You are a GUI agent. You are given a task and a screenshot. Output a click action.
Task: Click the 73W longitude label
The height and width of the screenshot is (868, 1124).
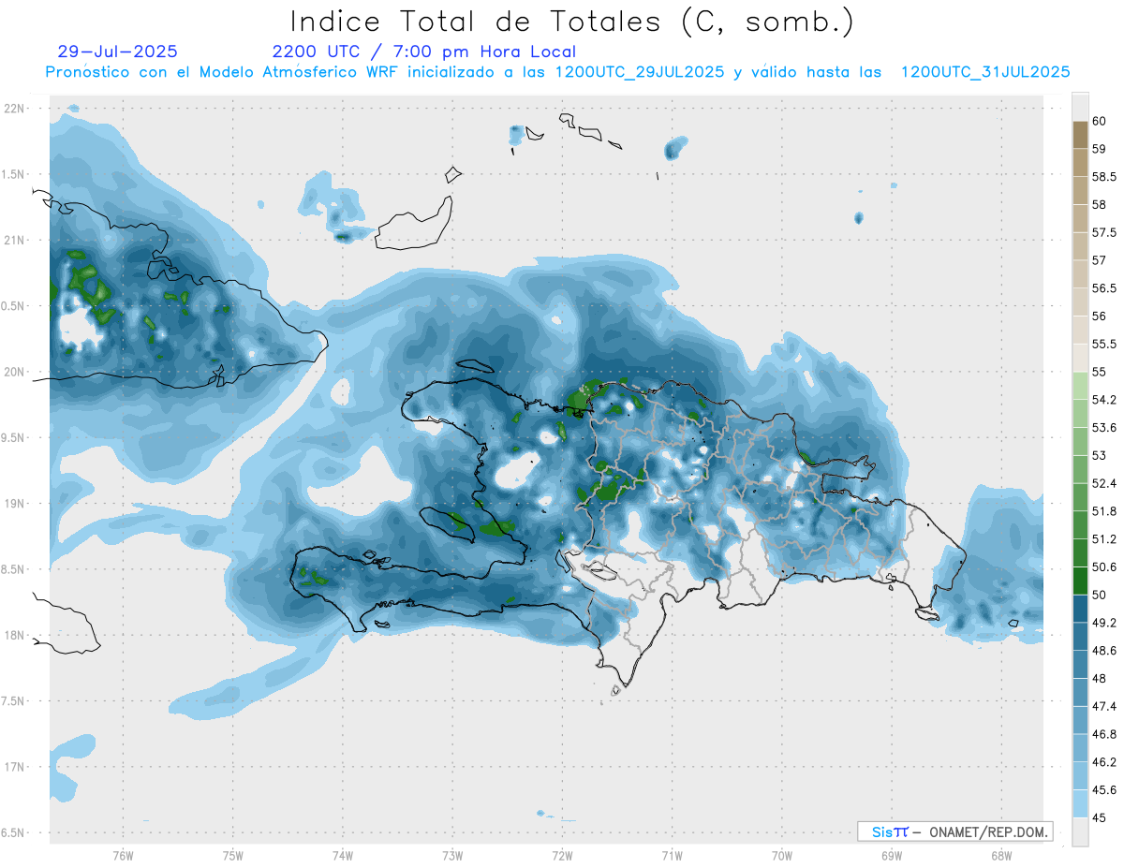coord(452,855)
